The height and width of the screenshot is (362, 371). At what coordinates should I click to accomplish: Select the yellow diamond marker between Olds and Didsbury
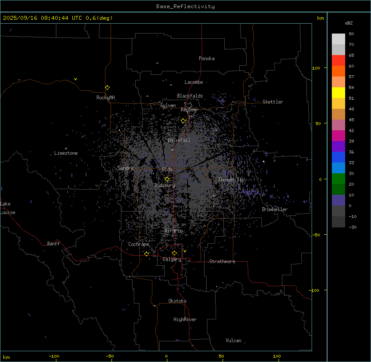[167, 179]
